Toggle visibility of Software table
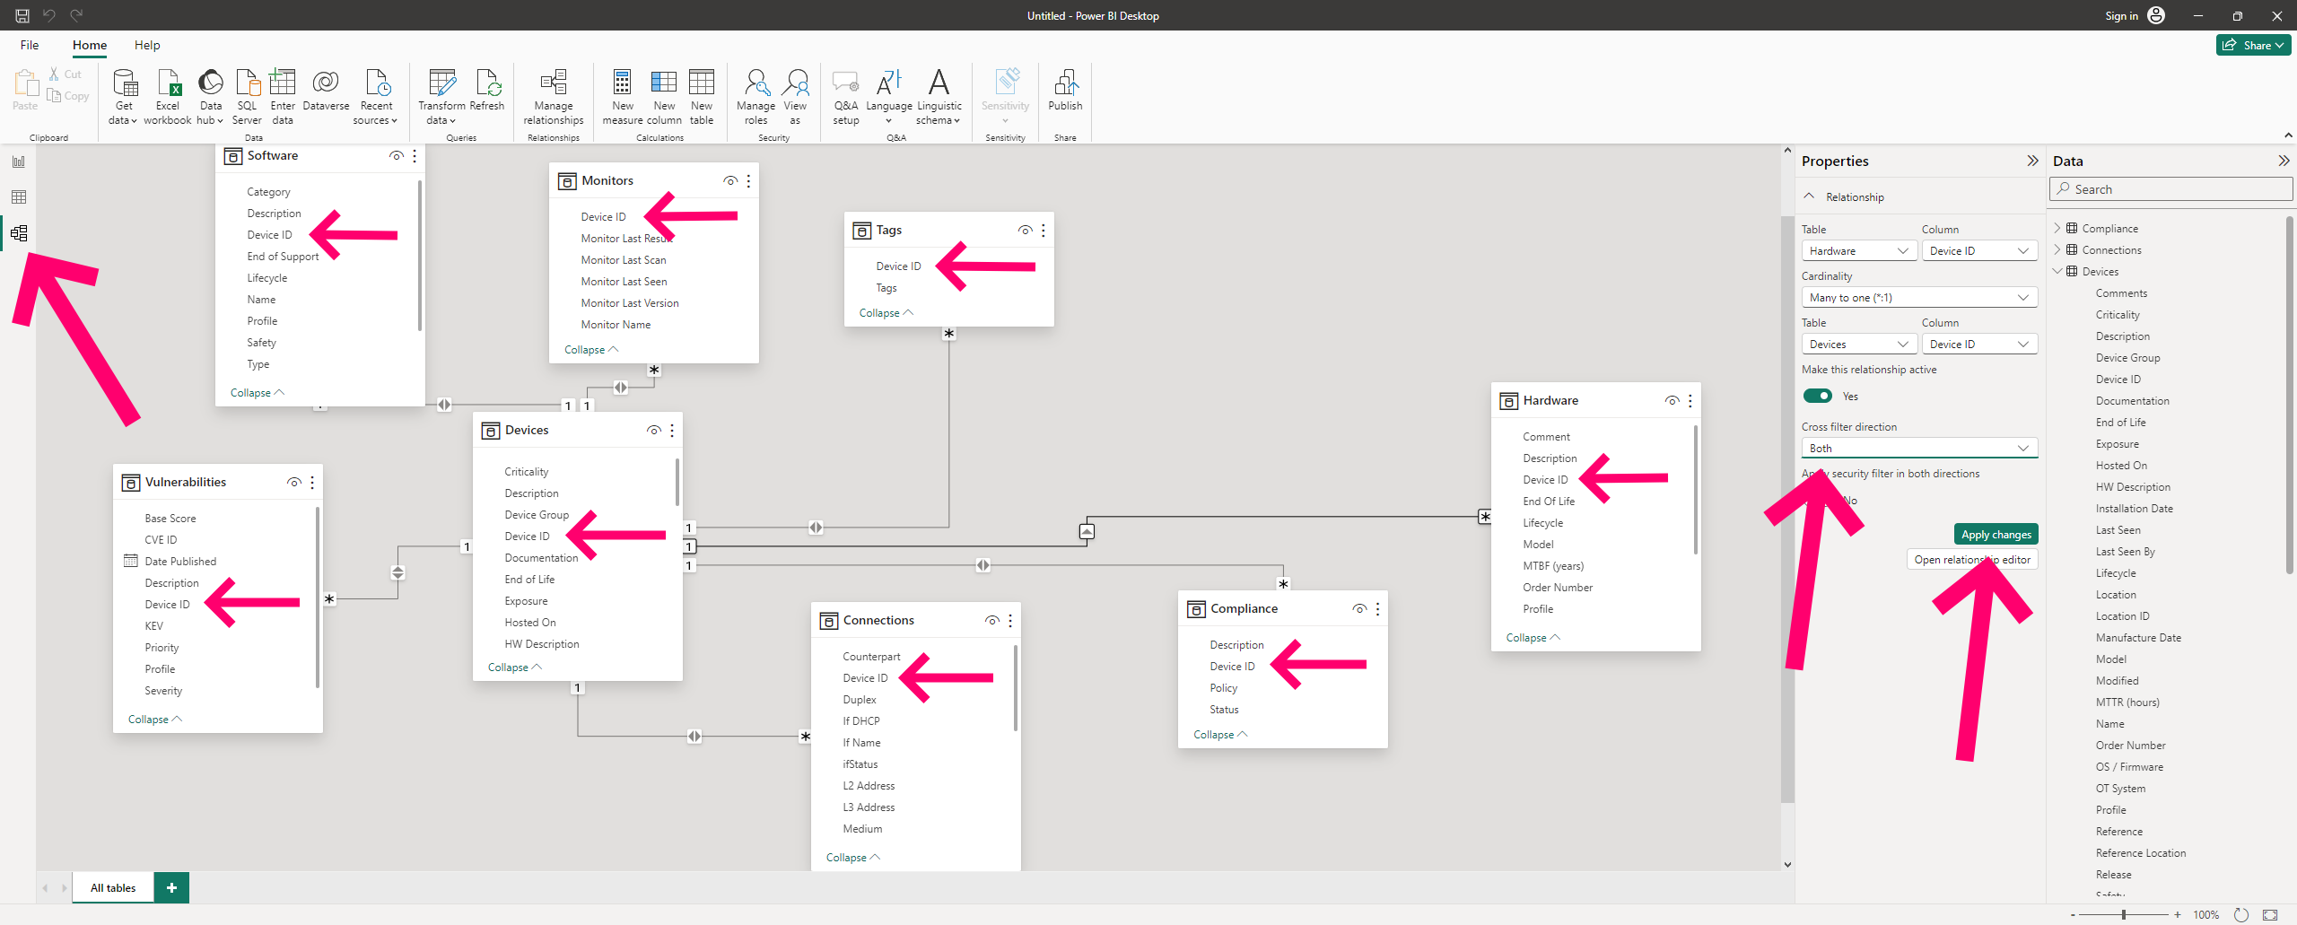 coord(396,156)
